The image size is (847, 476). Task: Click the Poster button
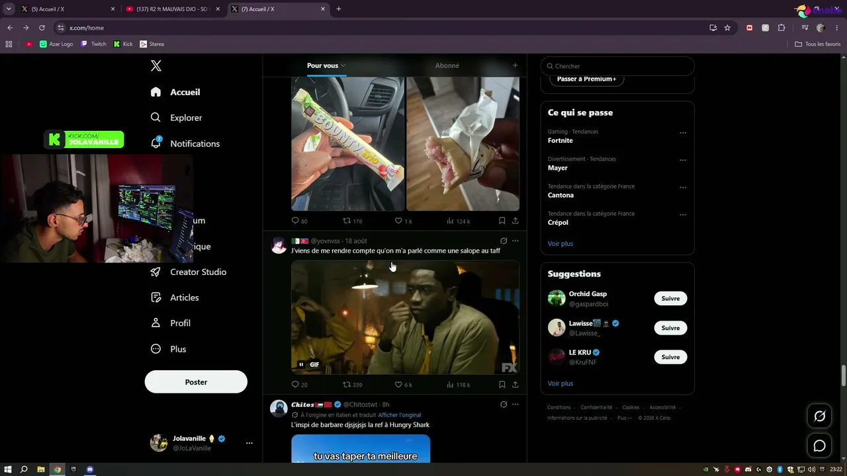196,382
